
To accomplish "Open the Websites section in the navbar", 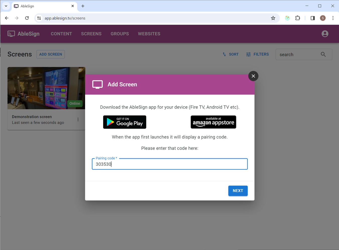I will (x=149, y=34).
